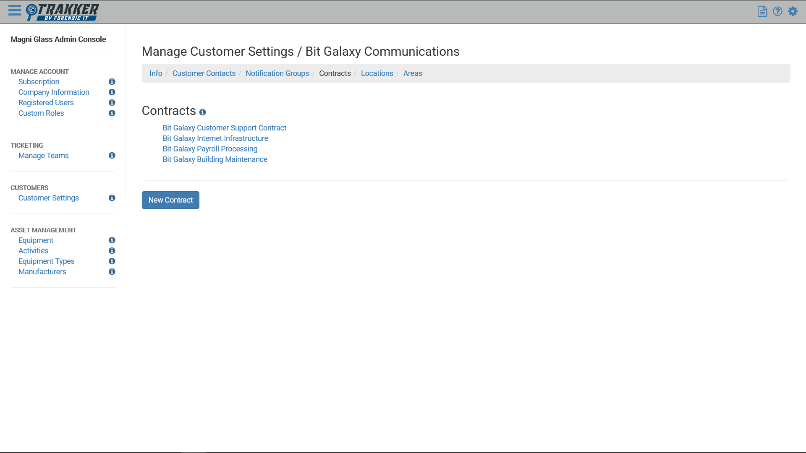This screenshot has width=806, height=453.
Task: Open the hamburger menu icon
Action: pos(14,11)
